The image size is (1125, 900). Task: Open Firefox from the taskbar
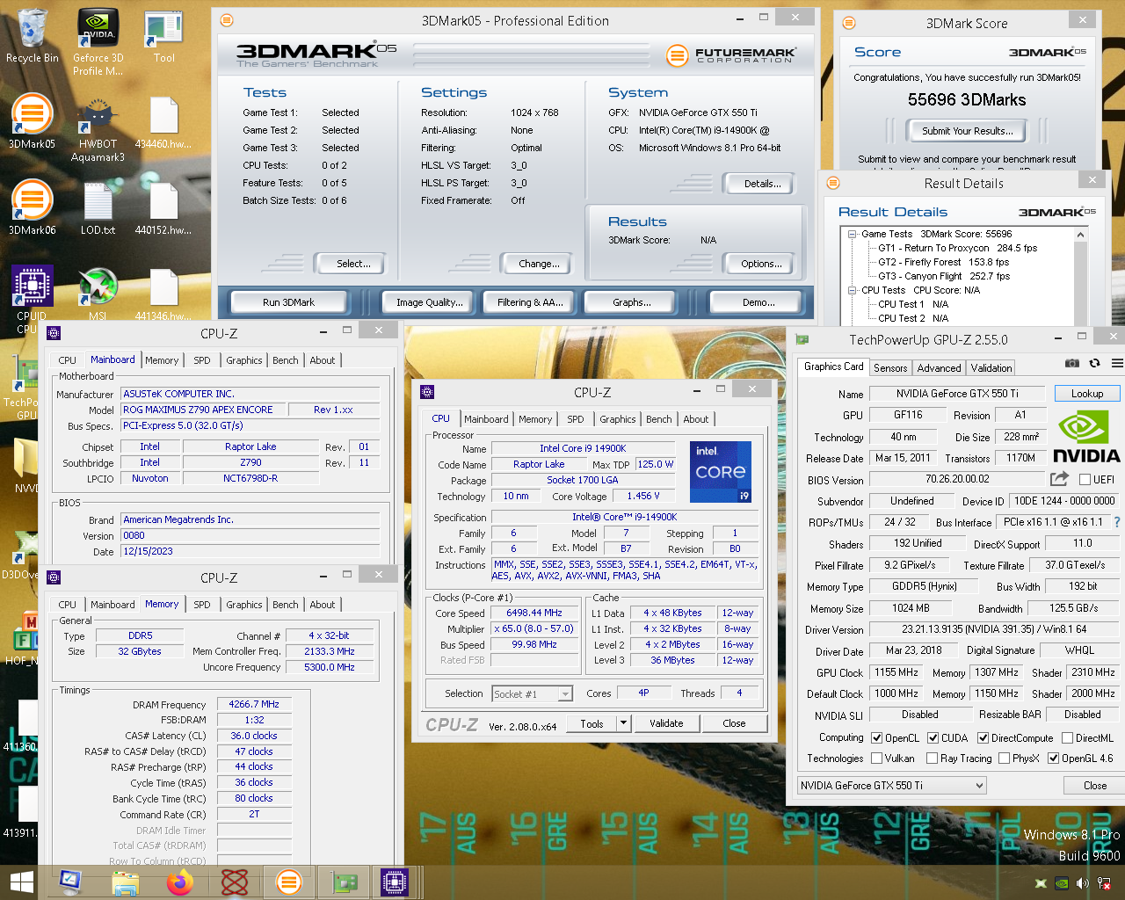click(x=180, y=882)
